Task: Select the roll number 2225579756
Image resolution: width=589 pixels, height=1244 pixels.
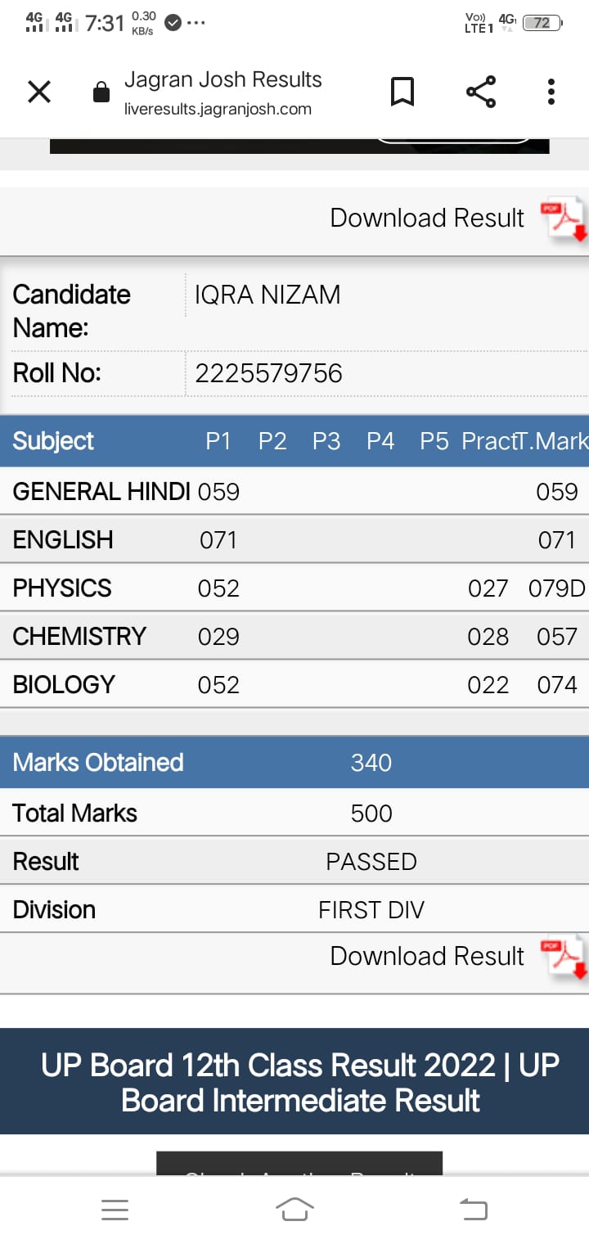Action: pyautogui.click(x=268, y=374)
